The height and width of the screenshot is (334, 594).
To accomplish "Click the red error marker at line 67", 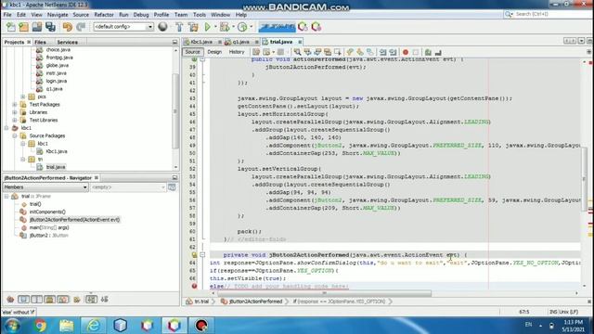I will pos(194,286).
